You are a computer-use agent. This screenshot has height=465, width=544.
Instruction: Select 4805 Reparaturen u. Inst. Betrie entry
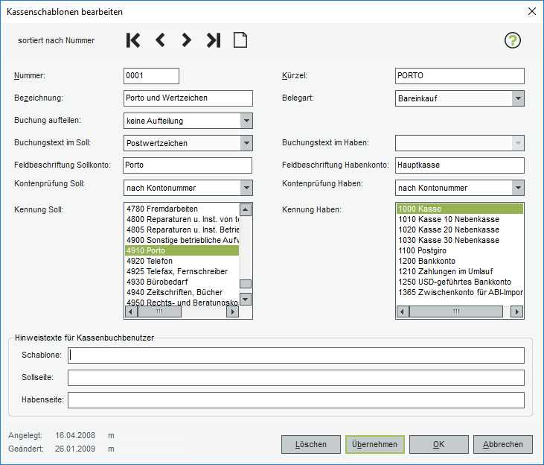pyautogui.click(x=182, y=230)
